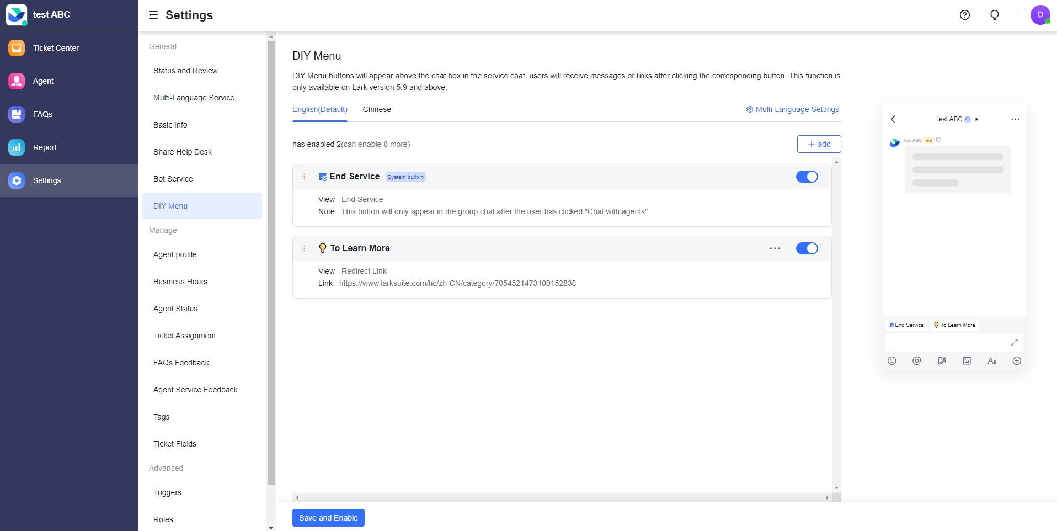The width and height of the screenshot is (1057, 531).
Task: Open help question mark icon
Action: click(x=965, y=15)
